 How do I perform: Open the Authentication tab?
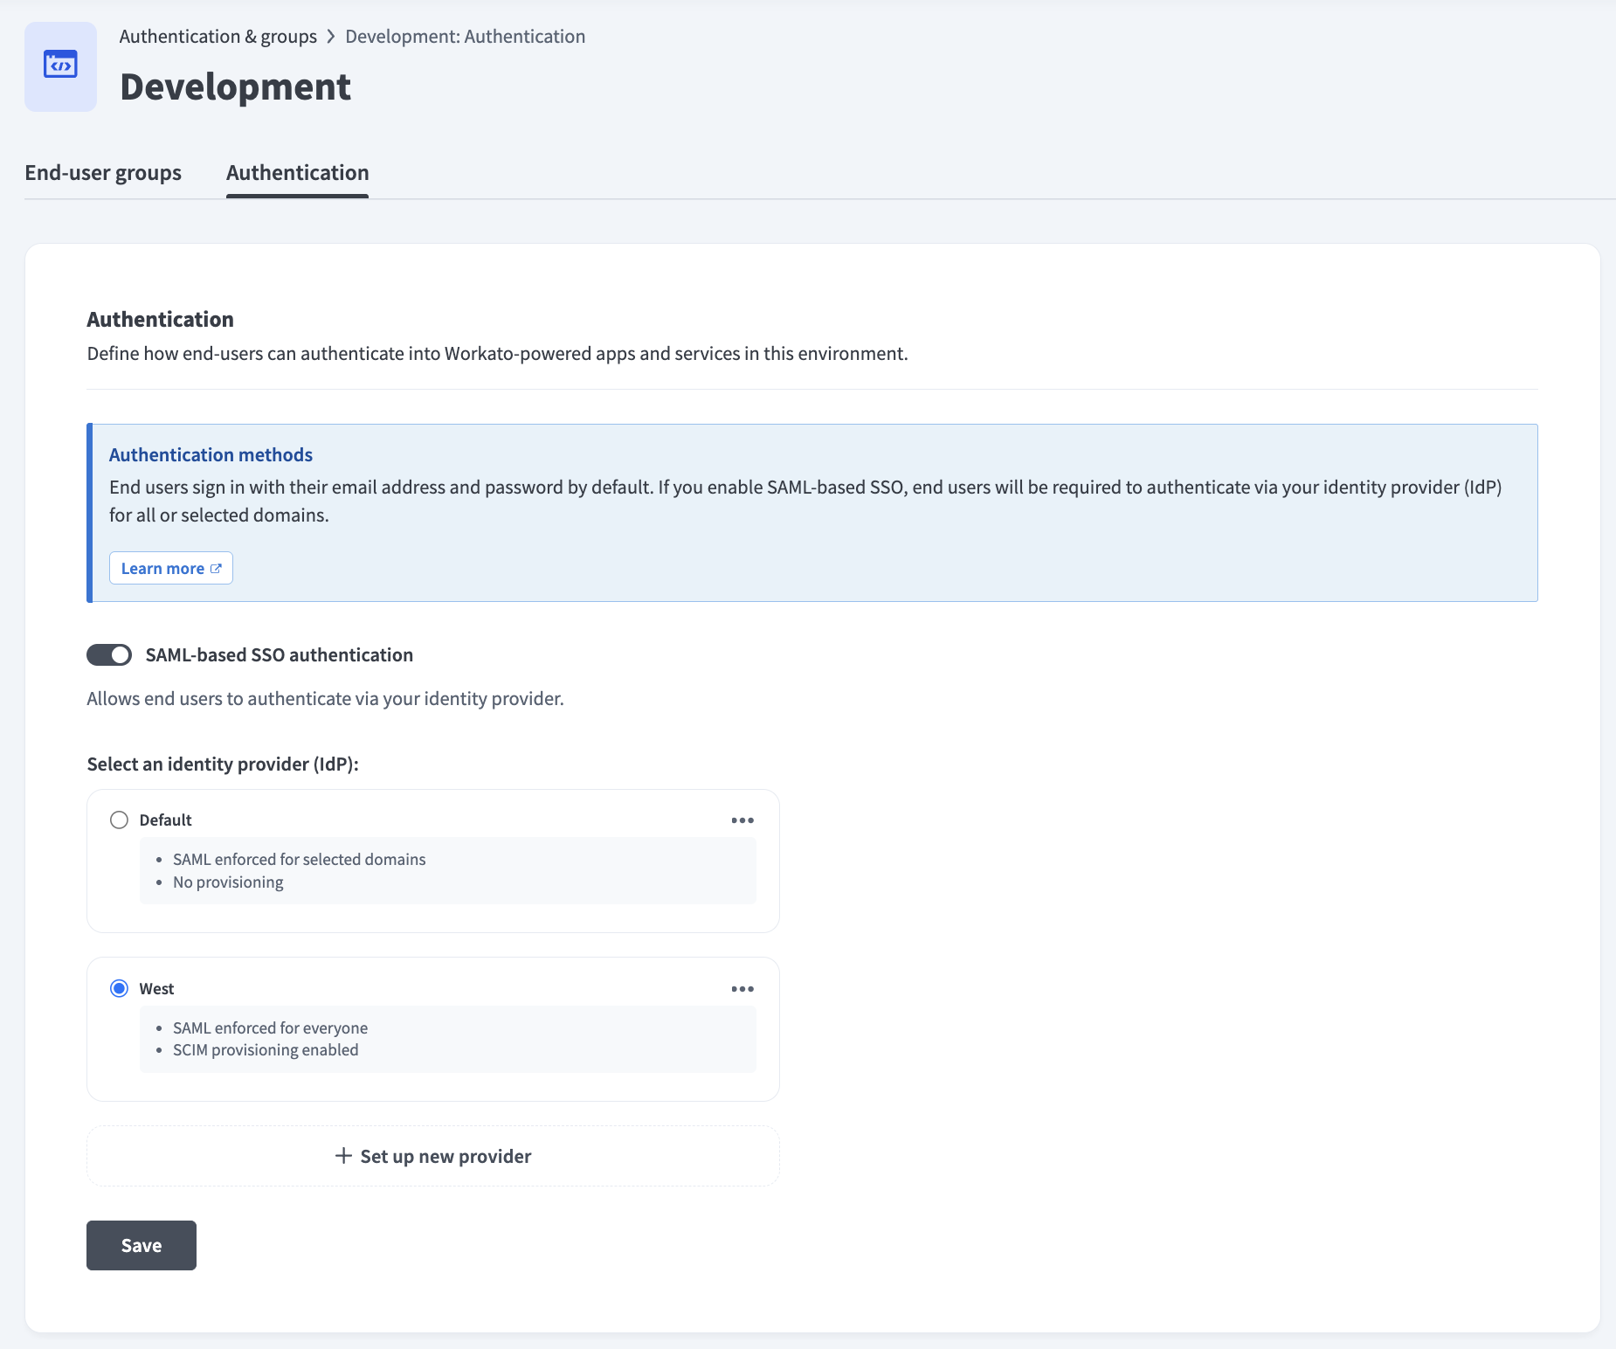coord(297,173)
